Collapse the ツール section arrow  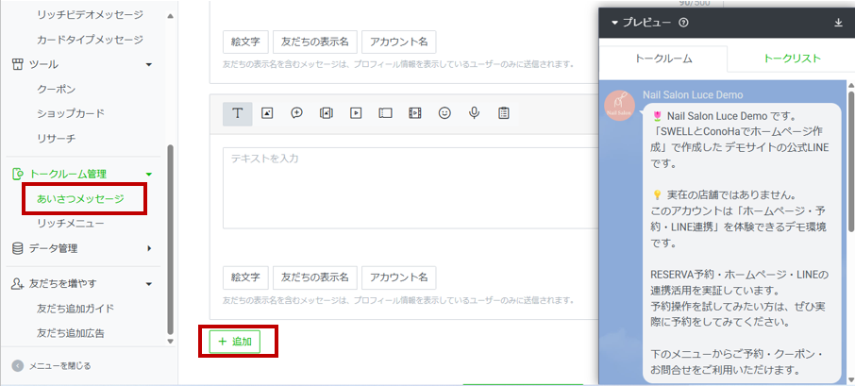[x=149, y=65]
